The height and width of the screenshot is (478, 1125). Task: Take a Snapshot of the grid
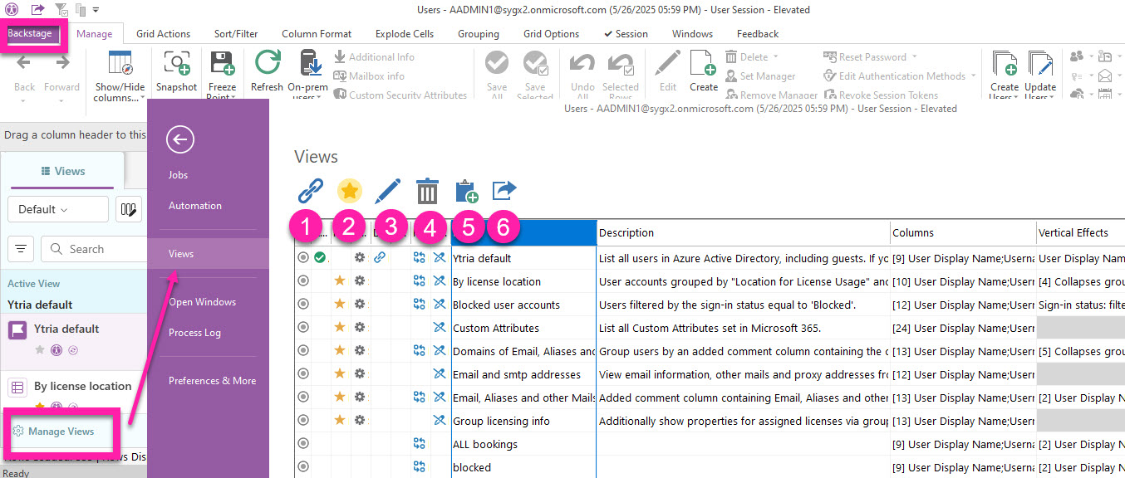[176, 73]
